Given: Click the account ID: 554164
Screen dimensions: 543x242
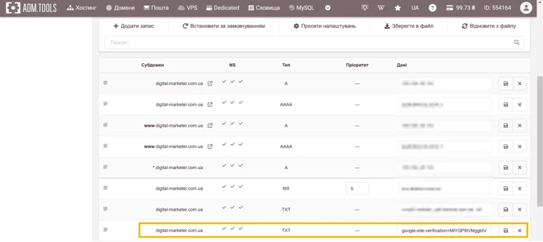Looking at the screenshot, I should (497, 7).
